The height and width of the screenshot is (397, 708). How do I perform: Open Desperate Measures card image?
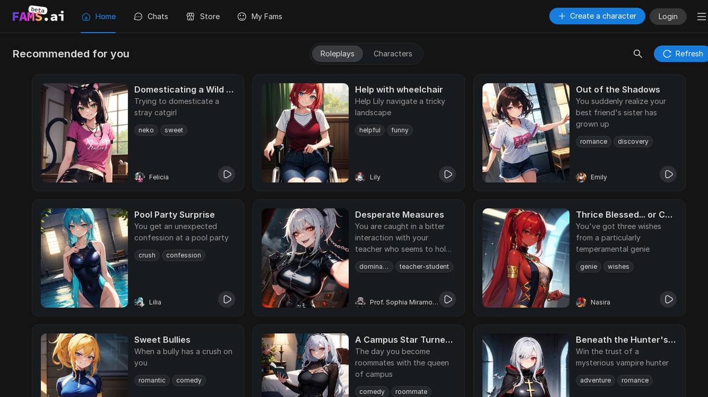pyautogui.click(x=305, y=258)
